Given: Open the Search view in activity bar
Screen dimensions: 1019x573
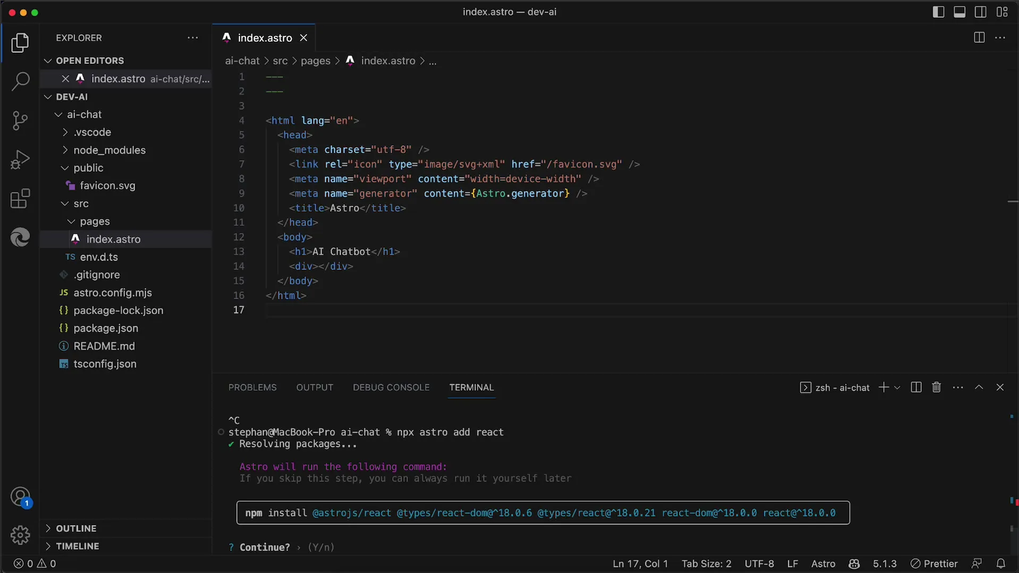Looking at the screenshot, I should click(x=20, y=81).
